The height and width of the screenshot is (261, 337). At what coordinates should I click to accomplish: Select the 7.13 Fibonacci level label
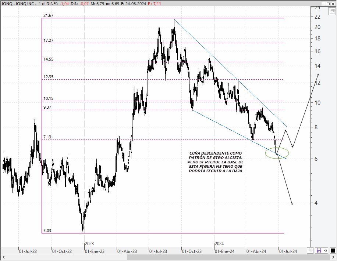(47, 137)
